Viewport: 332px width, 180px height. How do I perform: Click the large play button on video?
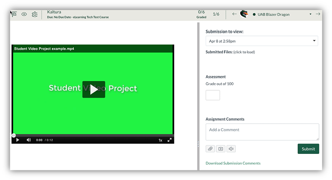[93, 89]
